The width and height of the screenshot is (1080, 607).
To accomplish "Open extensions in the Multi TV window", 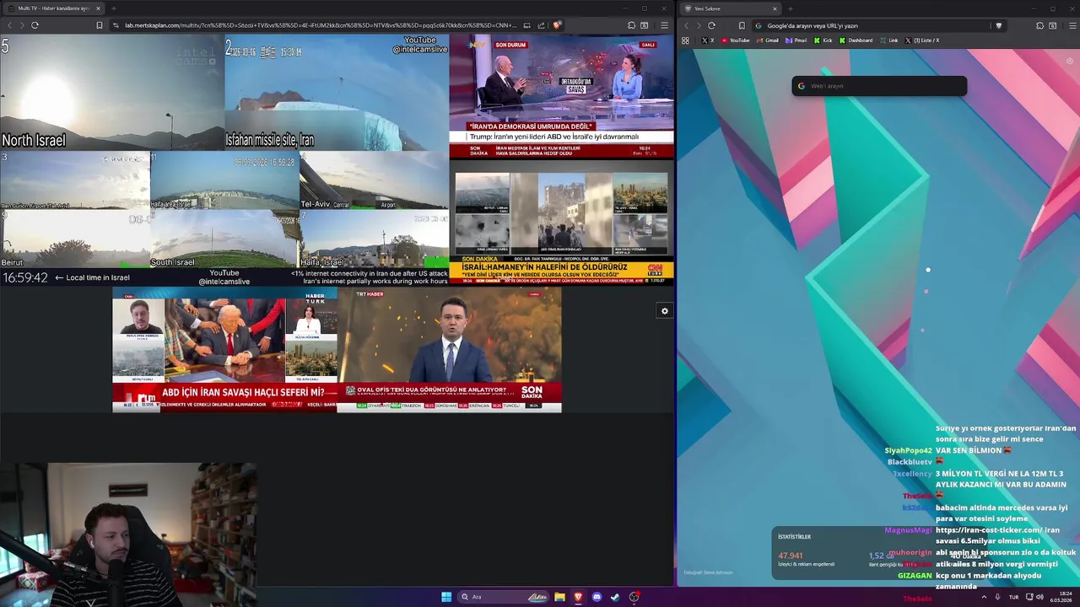I will tap(631, 25).
